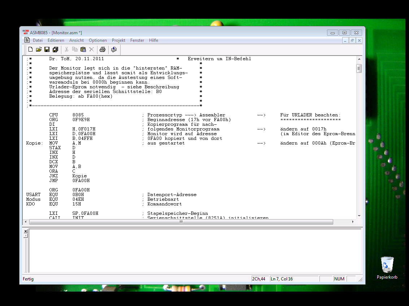Cut selection with the scissors icon

(x=66, y=49)
